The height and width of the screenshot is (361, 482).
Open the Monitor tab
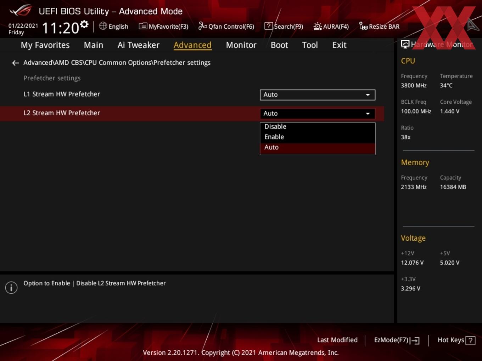(241, 45)
